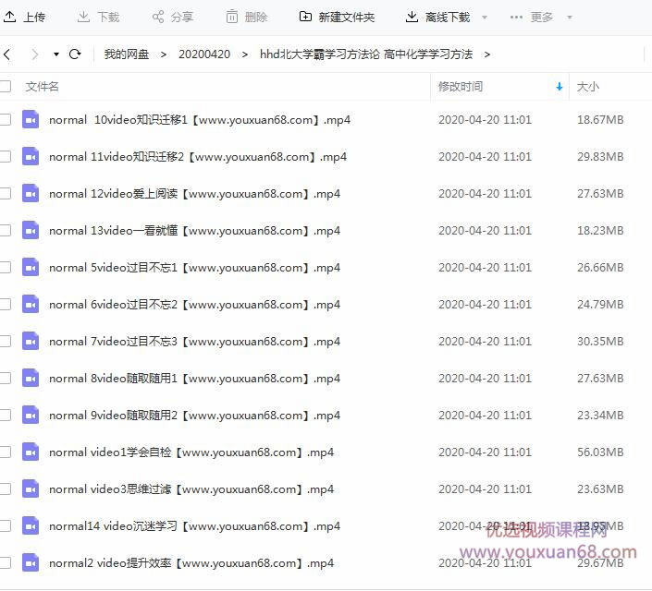Check the box for 11video知识迁移2

(5, 157)
